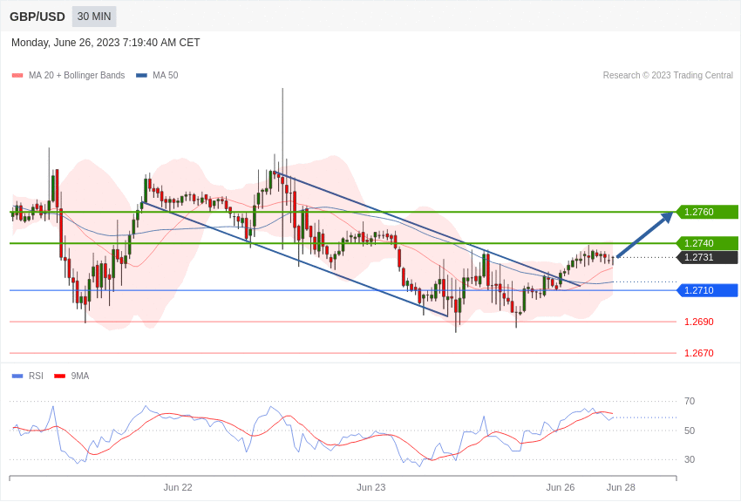741x502 pixels.
Task: Click the RSI 50 level label
Action: tap(690, 431)
